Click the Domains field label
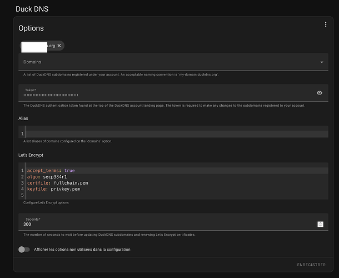 click(x=32, y=62)
